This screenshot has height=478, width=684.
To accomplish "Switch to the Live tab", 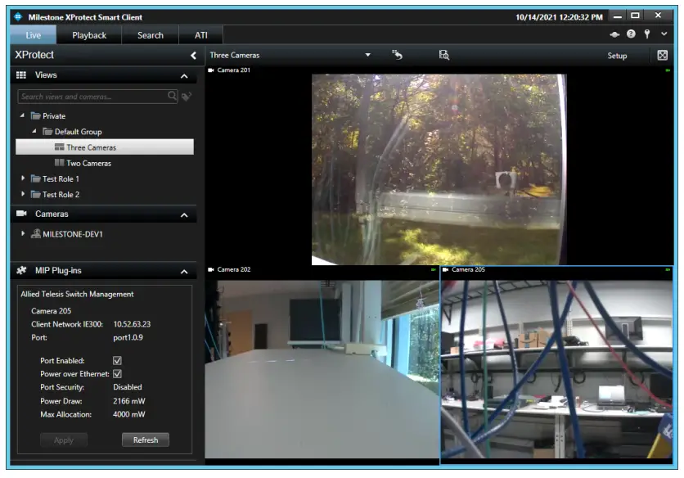I will pyautogui.click(x=34, y=35).
